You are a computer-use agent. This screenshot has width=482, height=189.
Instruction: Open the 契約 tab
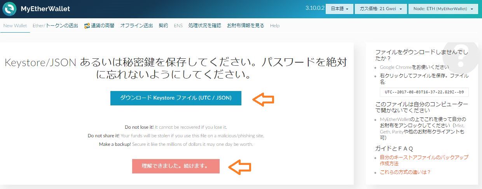[163, 26]
